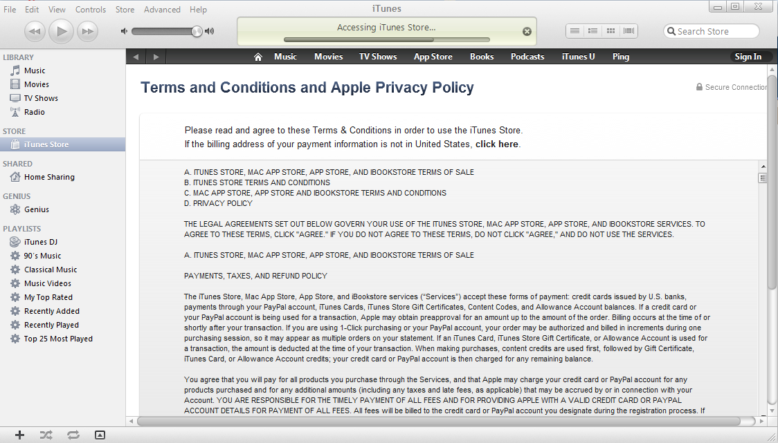
Task: Open the Help menu
Action: (198, 10)
